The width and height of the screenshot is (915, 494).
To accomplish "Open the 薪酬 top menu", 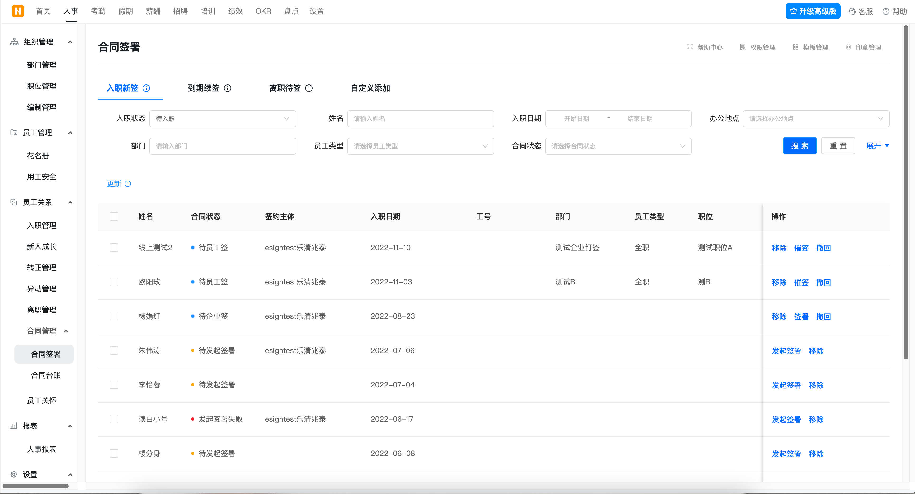I will click(153, 11).
